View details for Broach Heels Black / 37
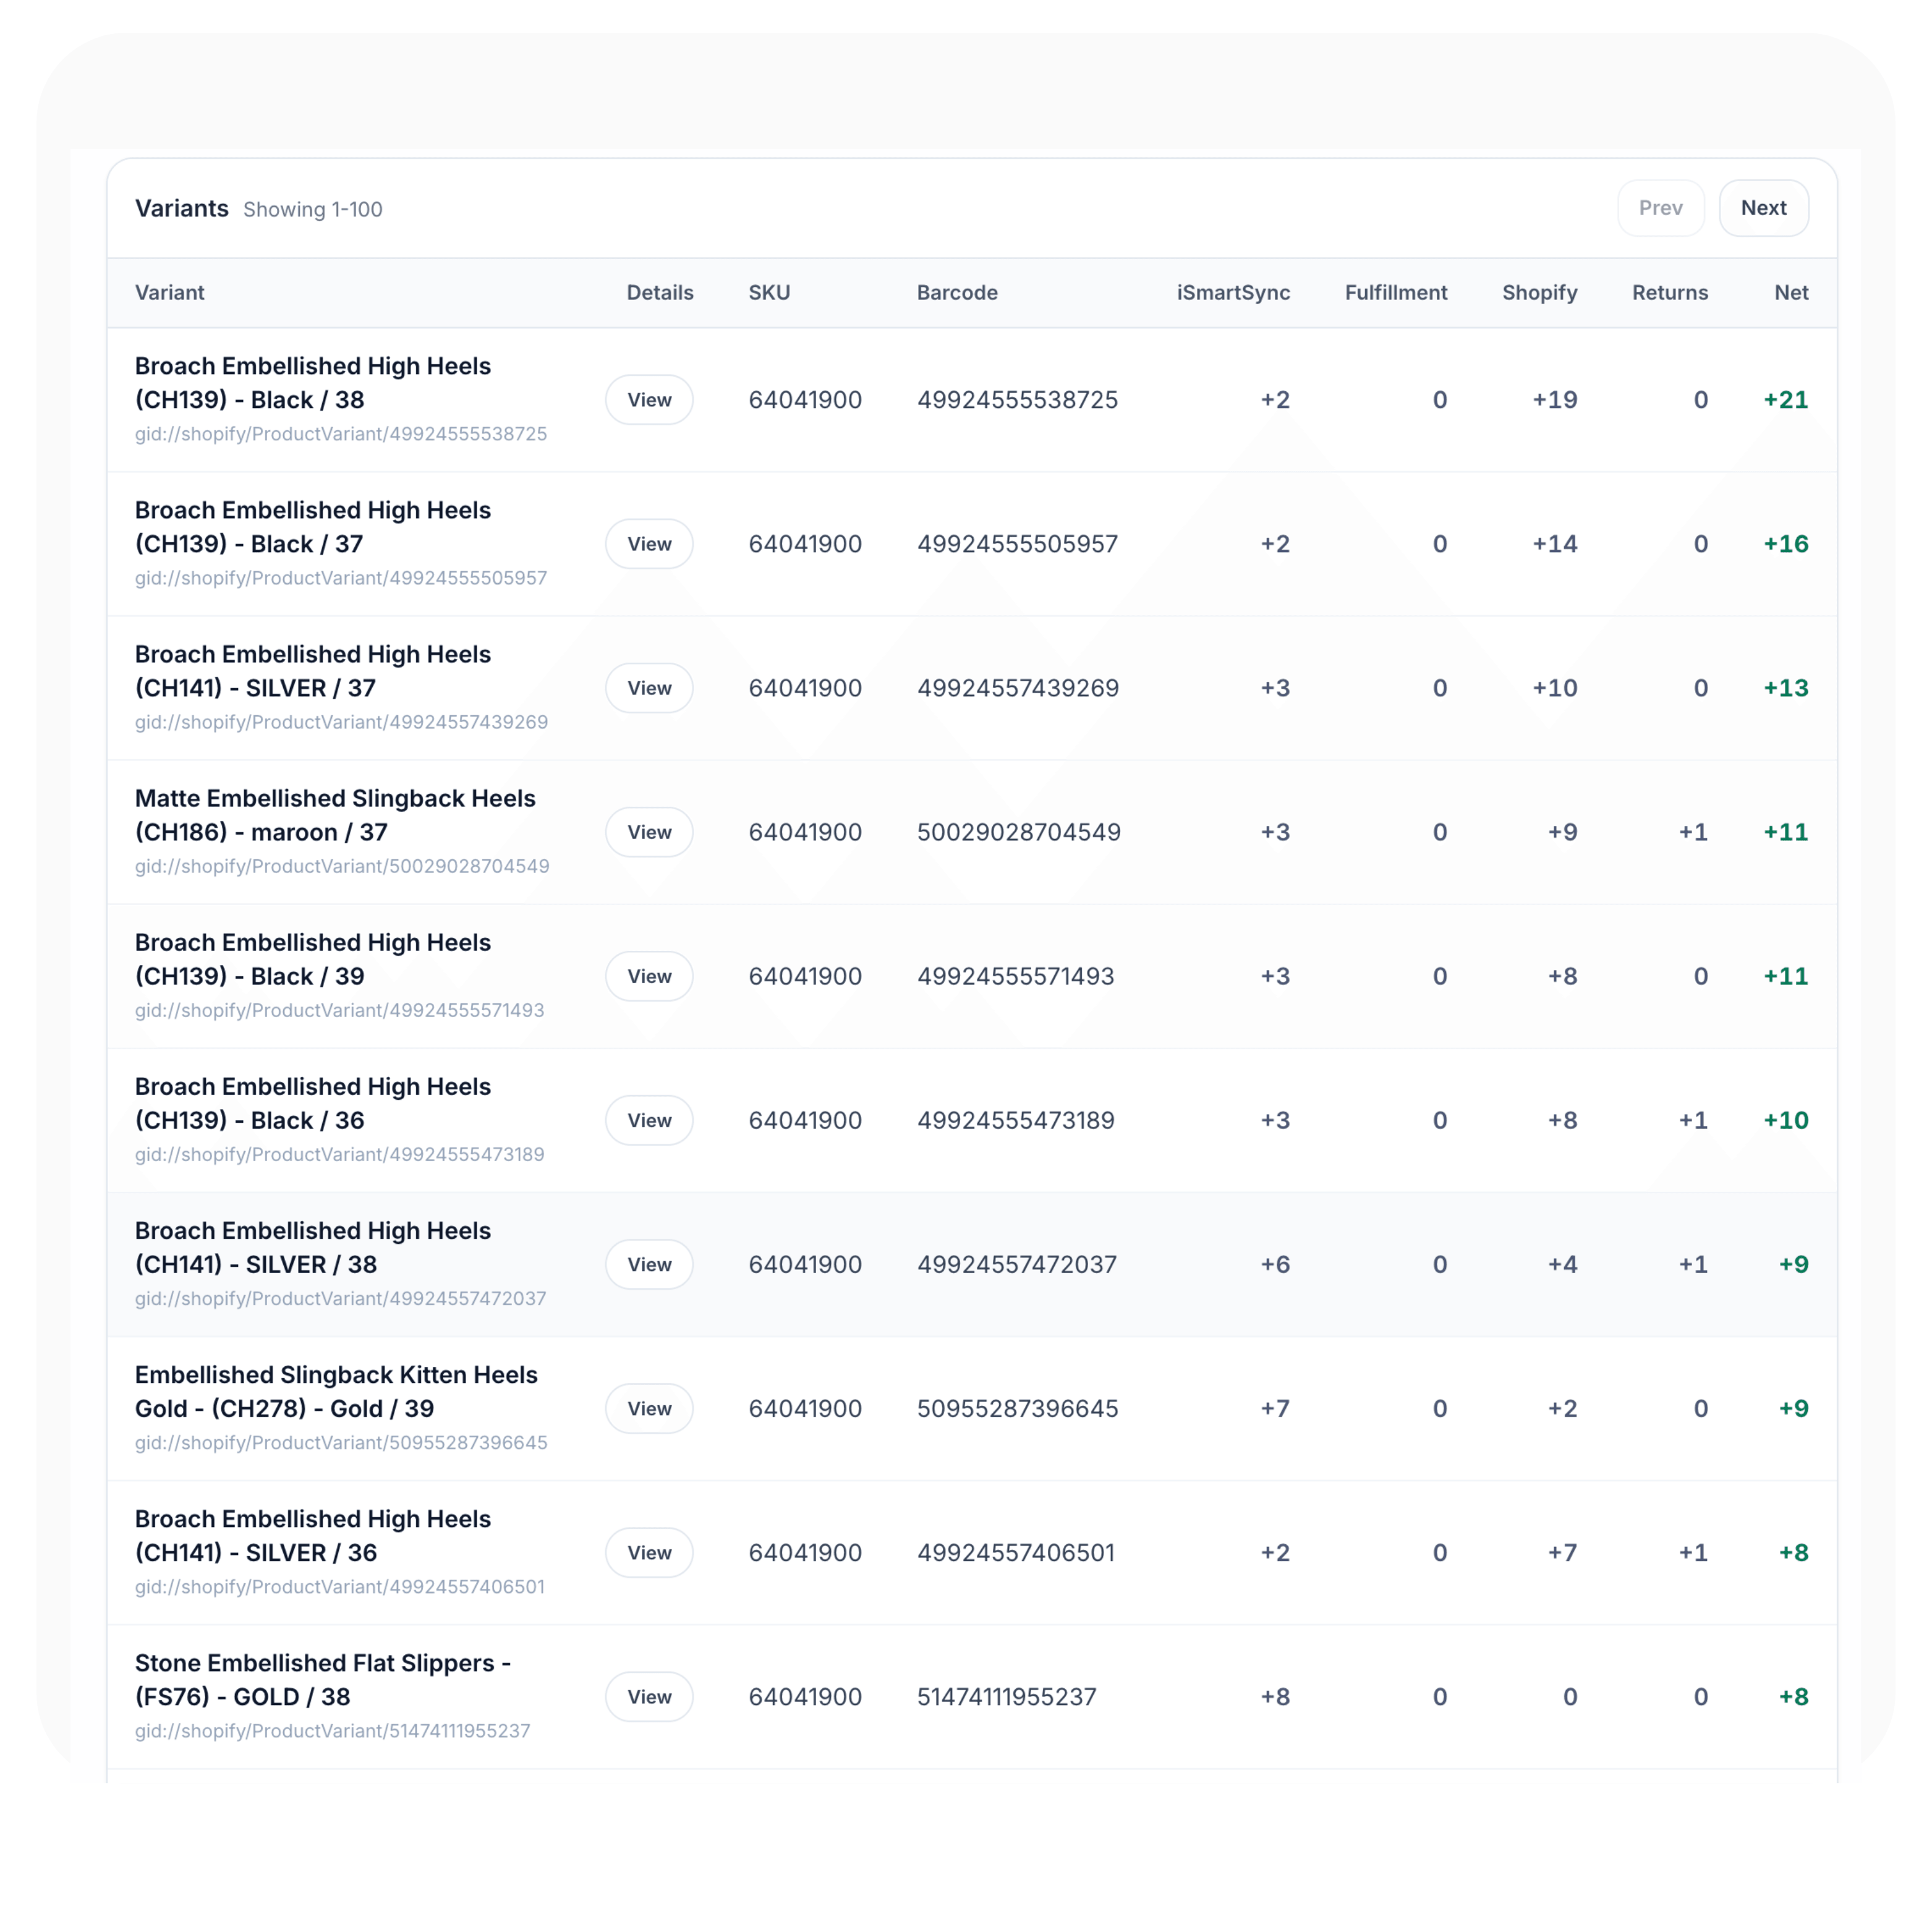Viewport: 1932px width, 1932px height. [x=649, y=544]
